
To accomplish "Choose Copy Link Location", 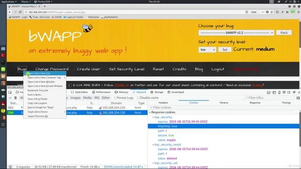I will click(x=45, y=103).
